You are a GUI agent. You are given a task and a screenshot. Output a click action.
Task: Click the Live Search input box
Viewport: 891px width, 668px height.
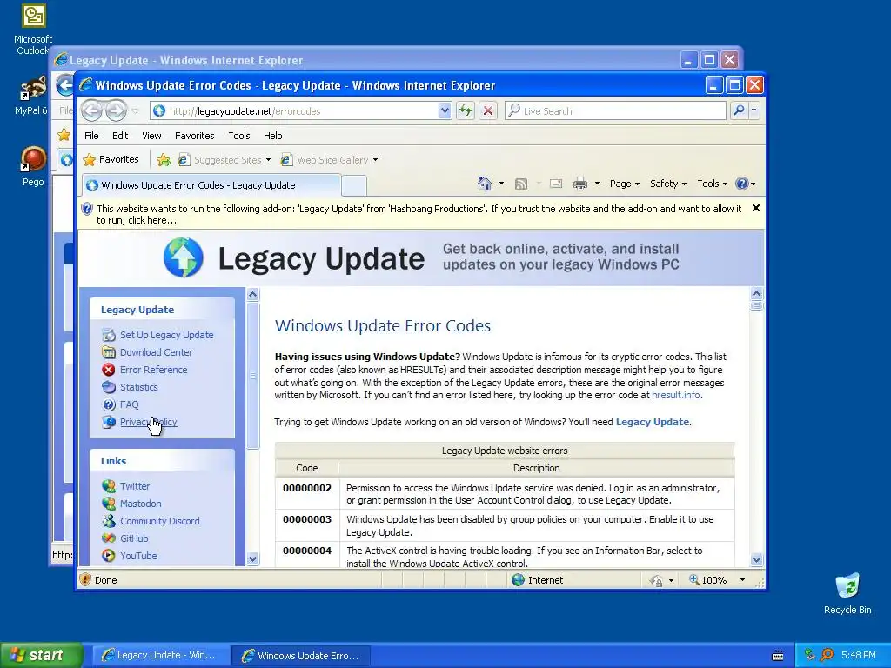[x=615, y=110]
